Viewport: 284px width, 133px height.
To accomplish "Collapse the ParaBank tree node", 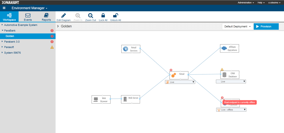I will coord(2,31).
